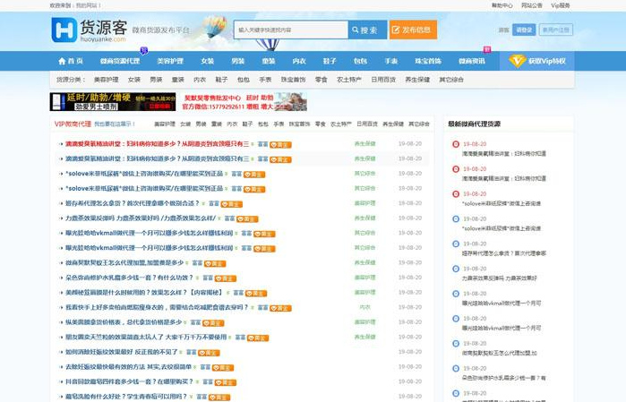Open the post 婷存希代理怎么拿货

133,203
